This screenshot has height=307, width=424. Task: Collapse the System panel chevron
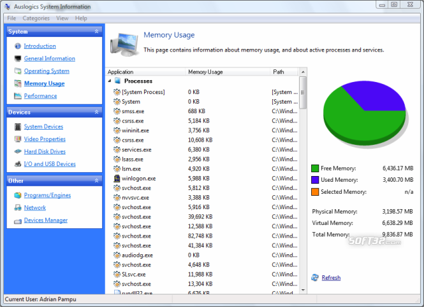96,32
